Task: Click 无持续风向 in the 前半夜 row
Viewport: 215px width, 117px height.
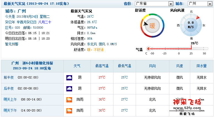Action: coord(152,78)
